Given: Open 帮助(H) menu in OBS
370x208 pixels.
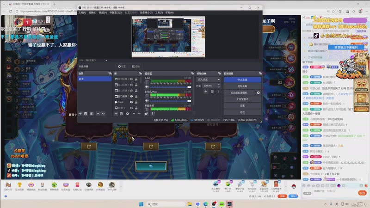Looking at the screenshot, I should pos(169,12).
